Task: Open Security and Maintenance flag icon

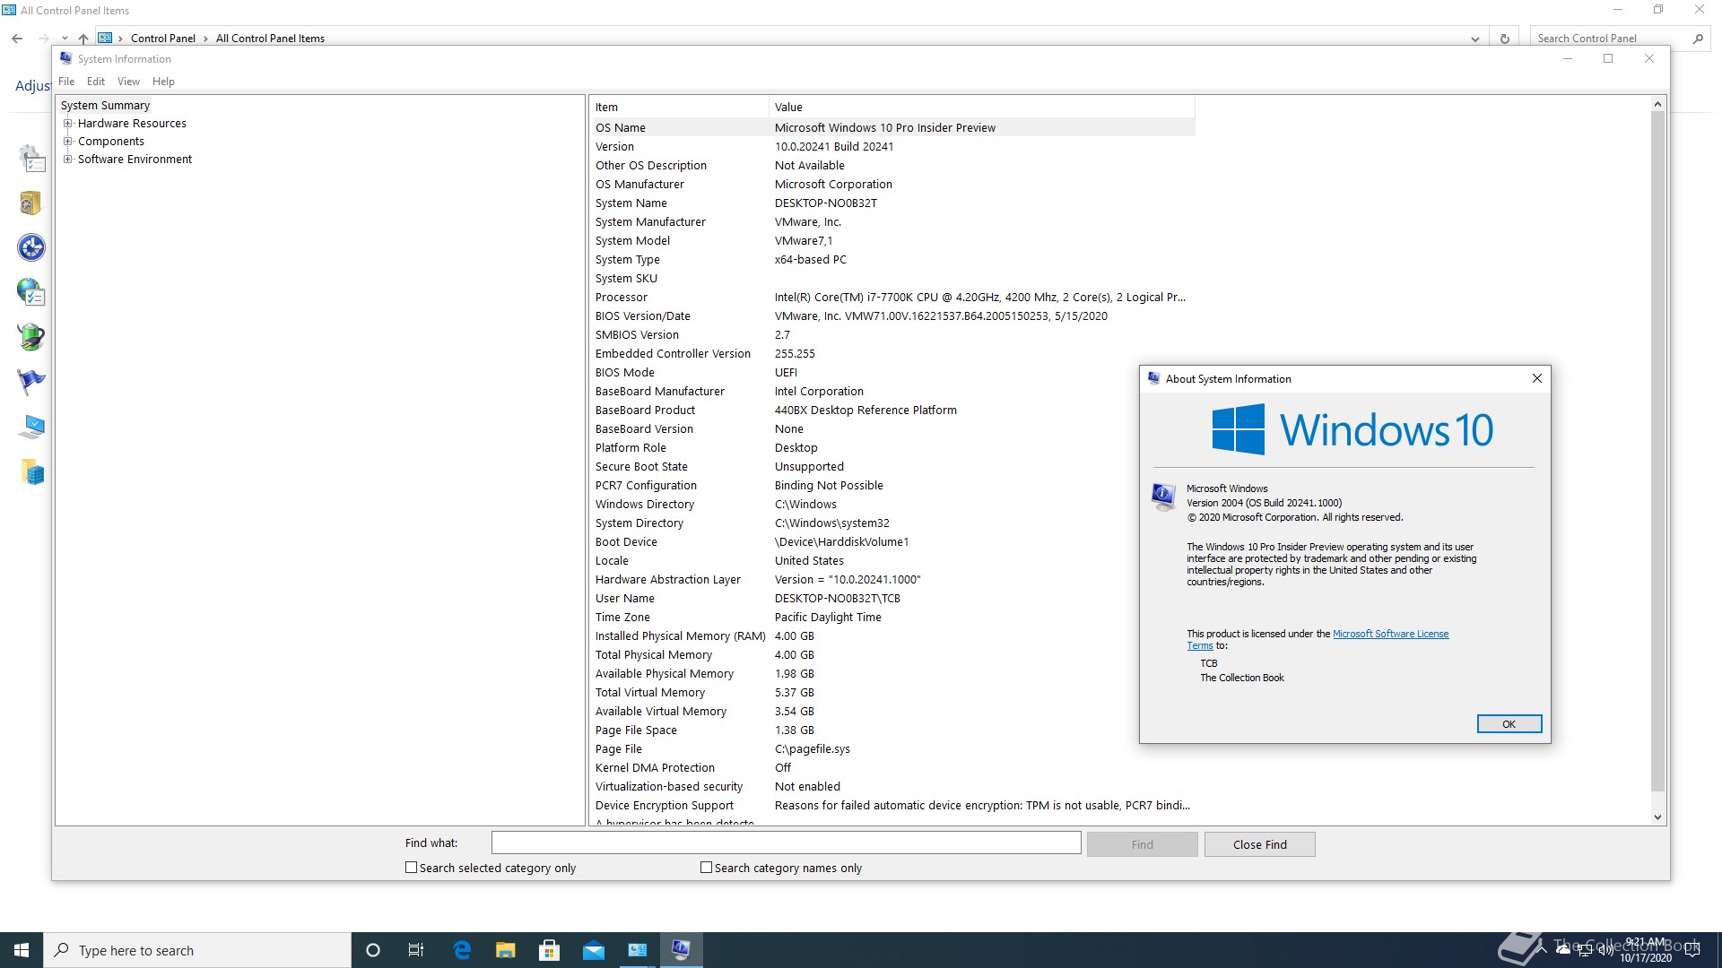Action: coord(31,382)
